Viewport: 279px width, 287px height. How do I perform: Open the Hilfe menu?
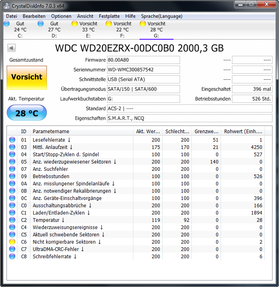pos(130,16)
